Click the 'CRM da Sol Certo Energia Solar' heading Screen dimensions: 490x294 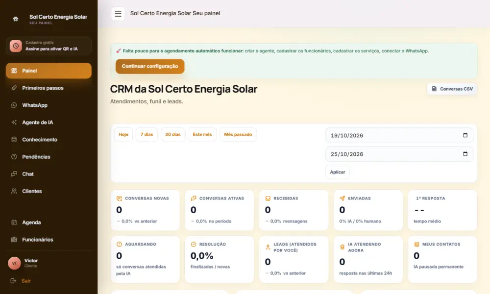click(183, 89)
